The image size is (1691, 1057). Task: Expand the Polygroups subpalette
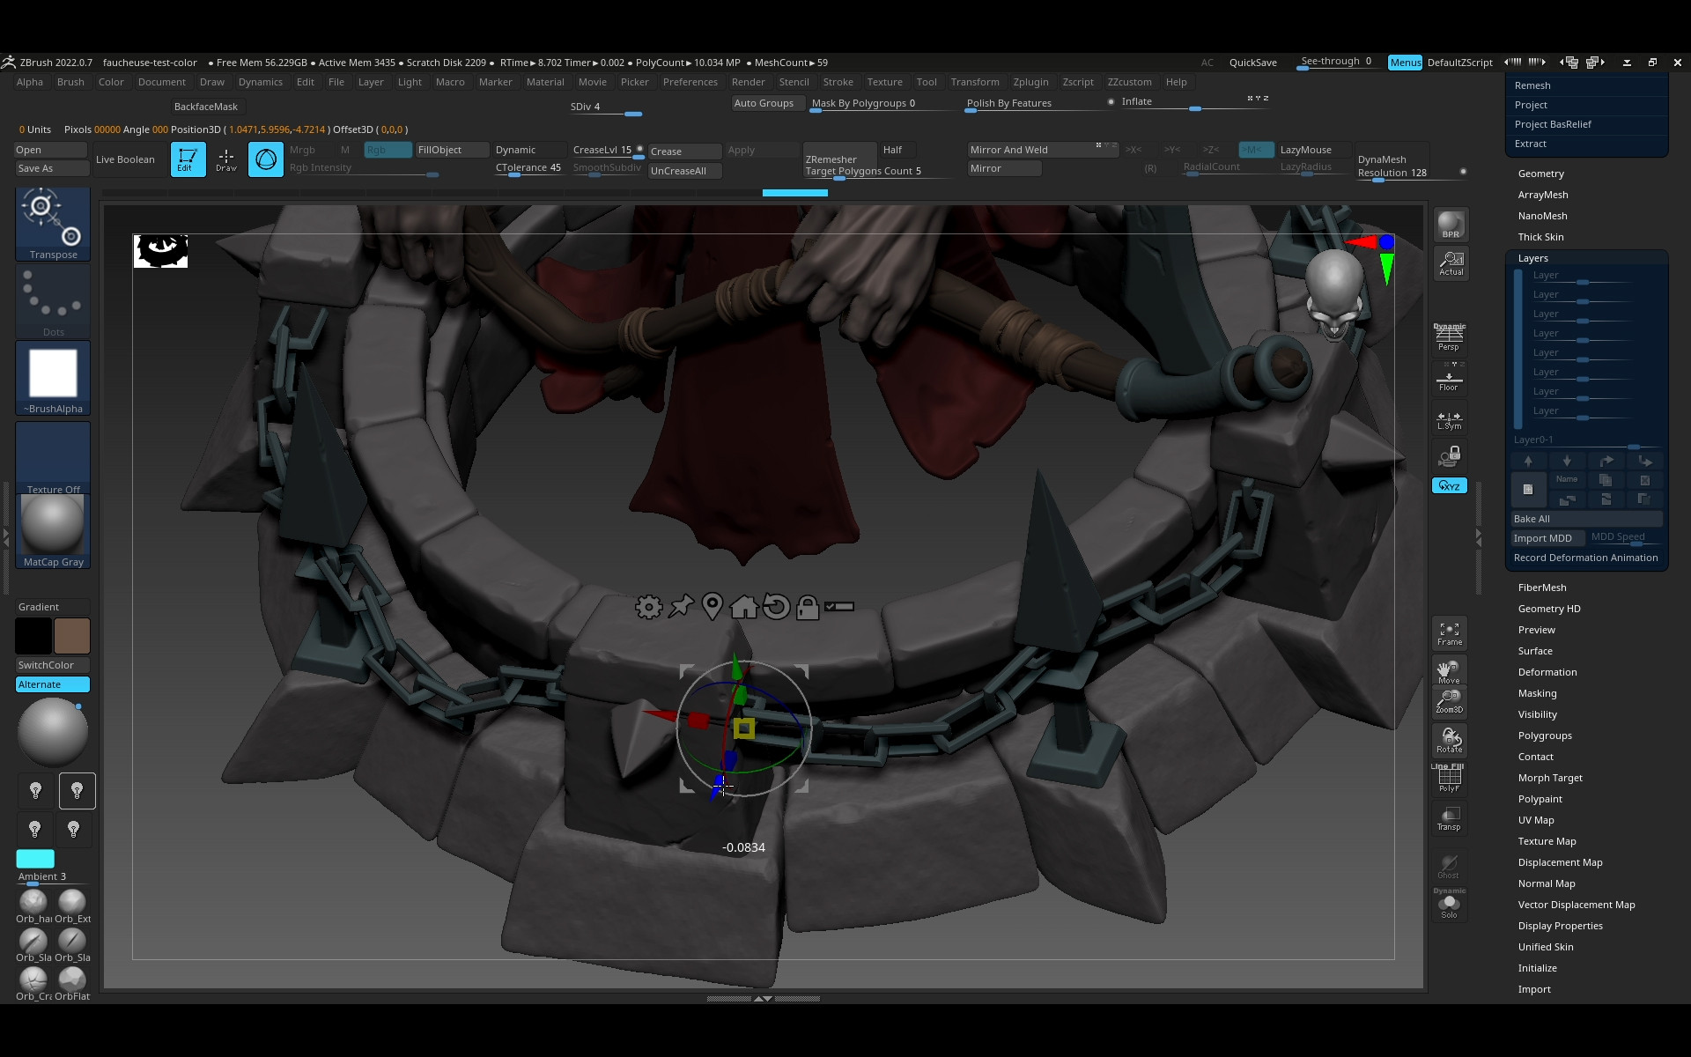tap(1544, 735)
